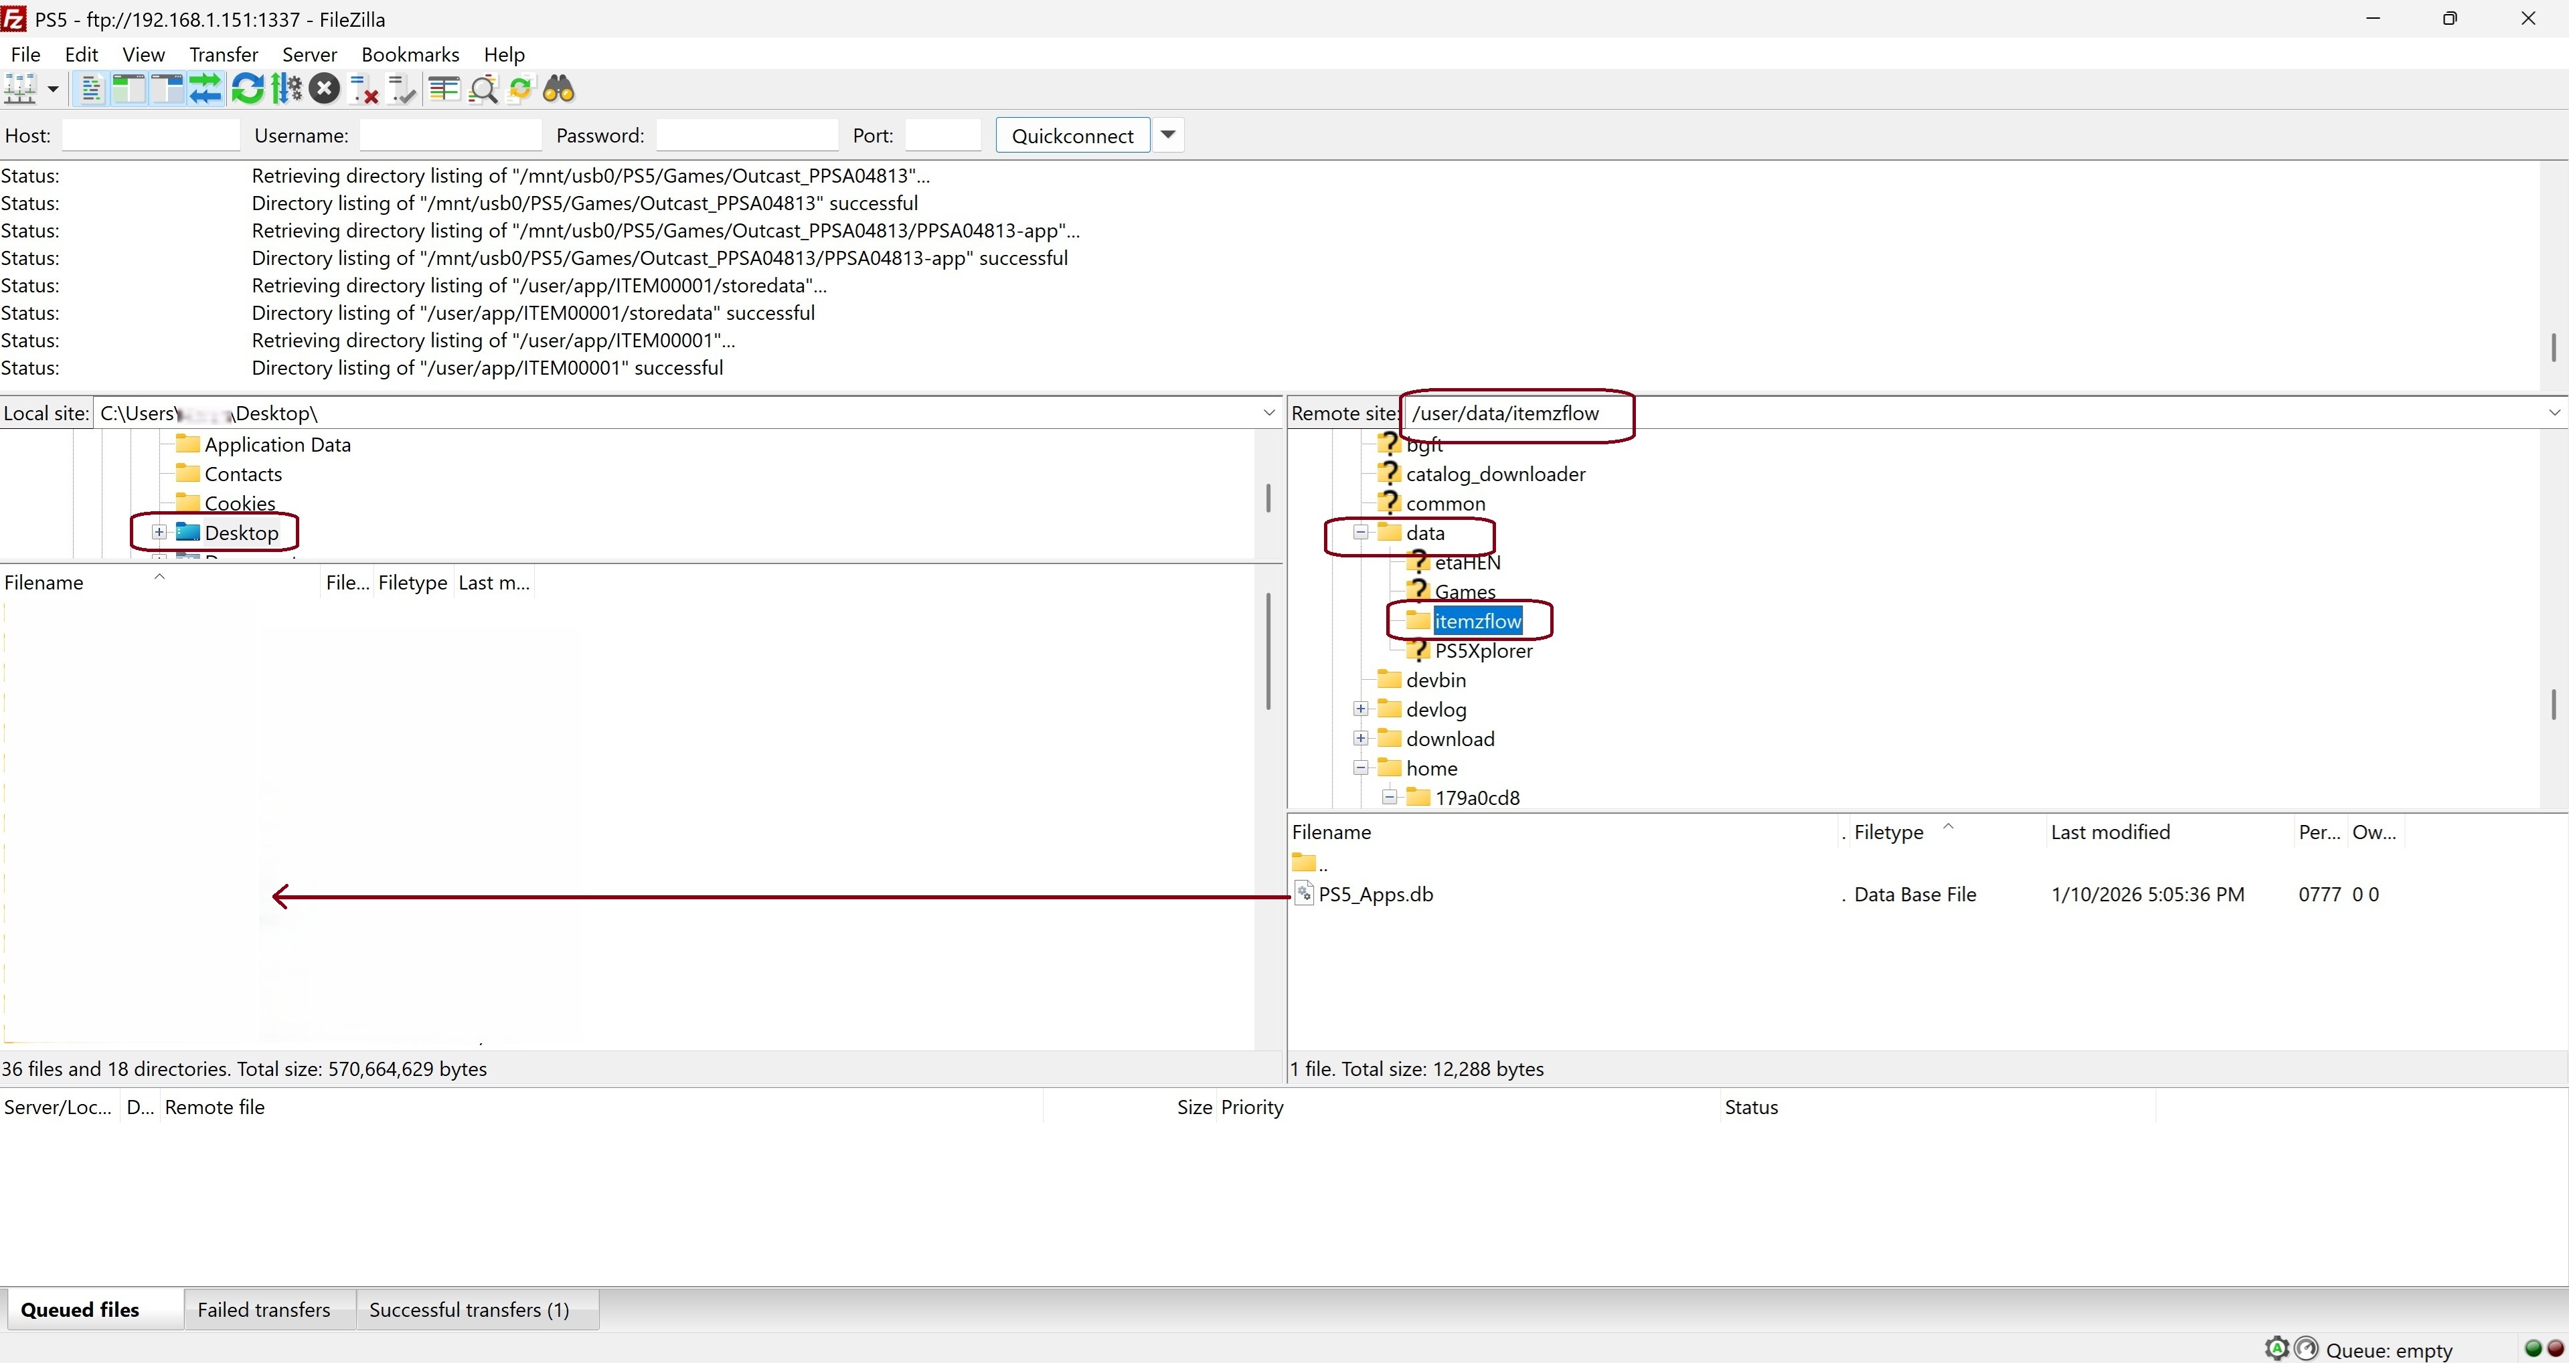2569x1363 pixels.
Task: Toggle remote directory tree display
Action: [x=167, y=90]
